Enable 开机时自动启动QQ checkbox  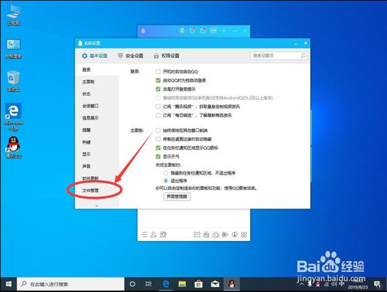[x=158, y=72]
